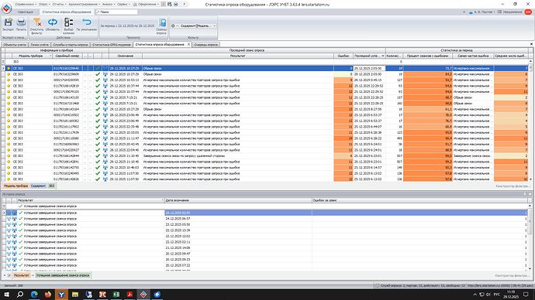Viewport: 535px width, 300px height.
Task: Click the Обновить refresh icon
Action: [x=53, y=22]
